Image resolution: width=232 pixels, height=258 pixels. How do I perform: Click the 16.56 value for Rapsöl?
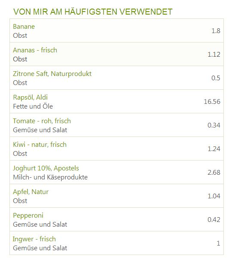point(212,101)
